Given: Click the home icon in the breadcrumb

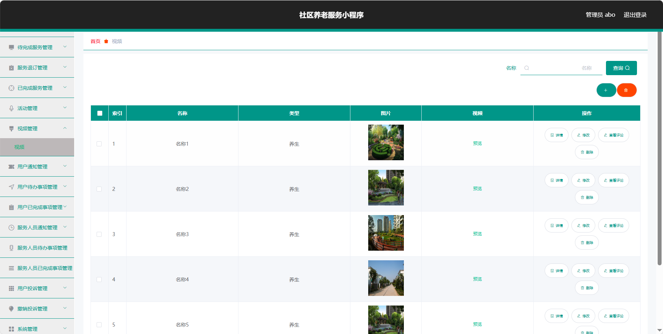Looking at the screenshot, I should click(106, 41).
